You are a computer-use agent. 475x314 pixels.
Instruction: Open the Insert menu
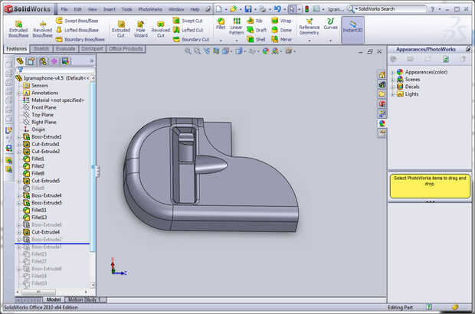click(x=110, y=8)
